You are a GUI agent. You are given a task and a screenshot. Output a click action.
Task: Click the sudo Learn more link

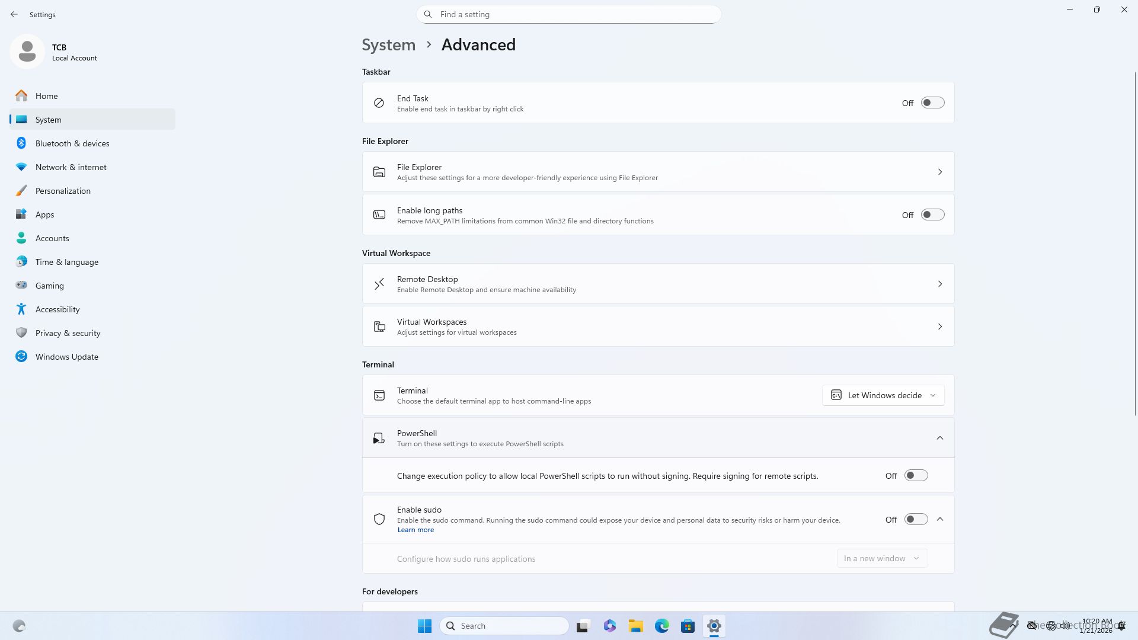click(x=415, y=530)
